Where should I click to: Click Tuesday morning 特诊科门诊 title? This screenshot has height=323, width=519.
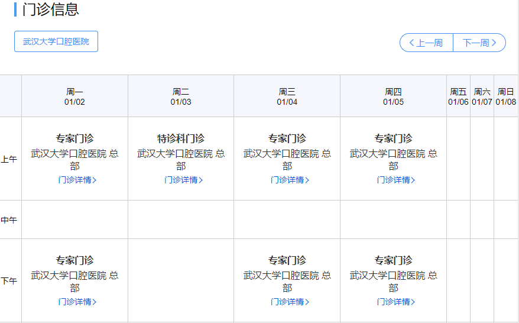pos(181,138)
